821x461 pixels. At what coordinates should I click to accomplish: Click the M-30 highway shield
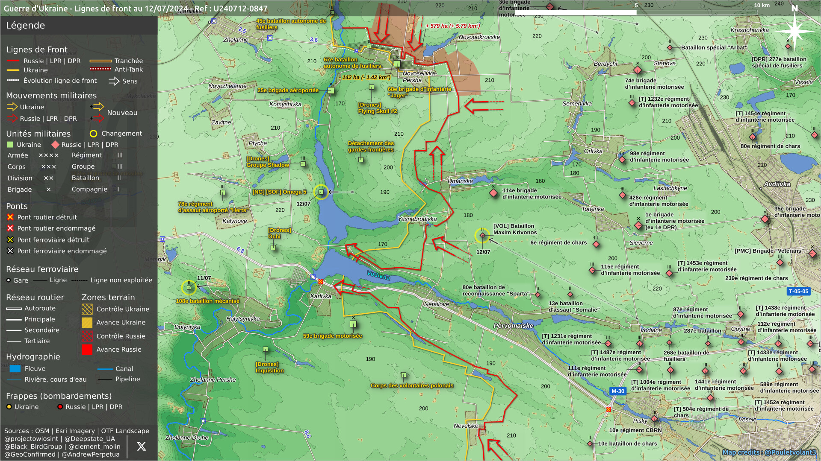pos(617,391)
